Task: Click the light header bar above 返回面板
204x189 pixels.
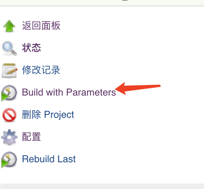Action: click(x=102, y=3)
